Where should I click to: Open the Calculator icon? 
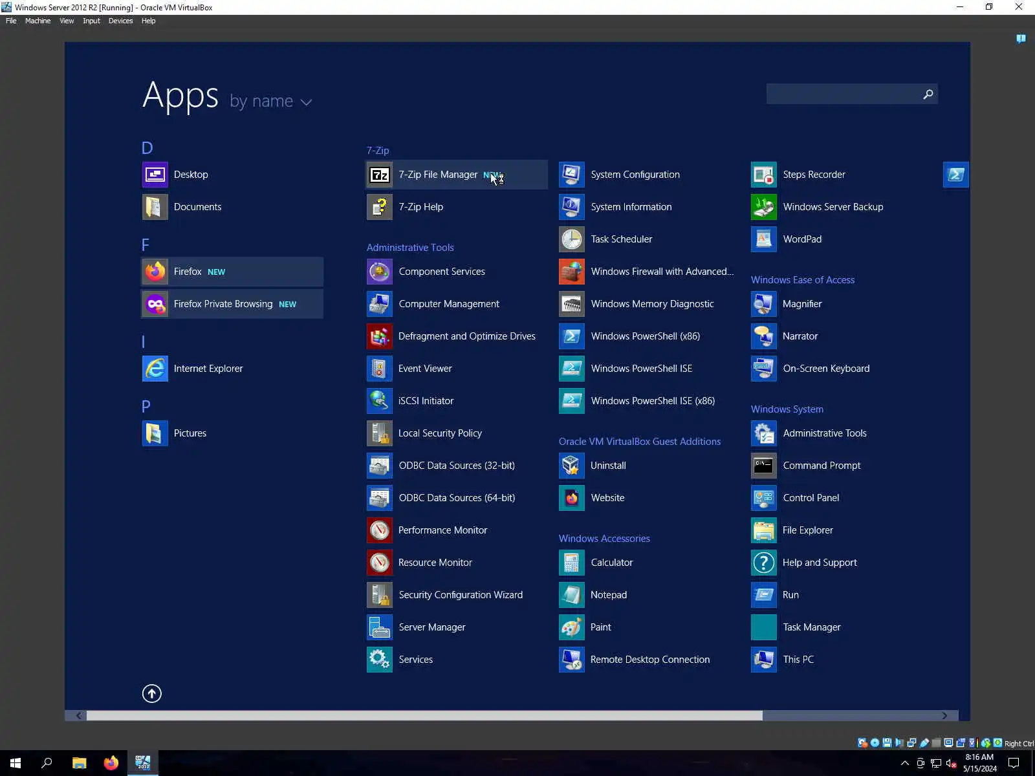point(572,563)
